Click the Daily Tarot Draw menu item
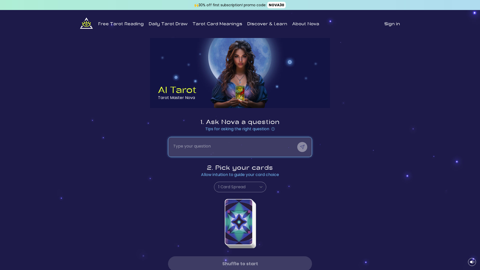The height and width of the screenshot is (270, 480). coord(168,24)
